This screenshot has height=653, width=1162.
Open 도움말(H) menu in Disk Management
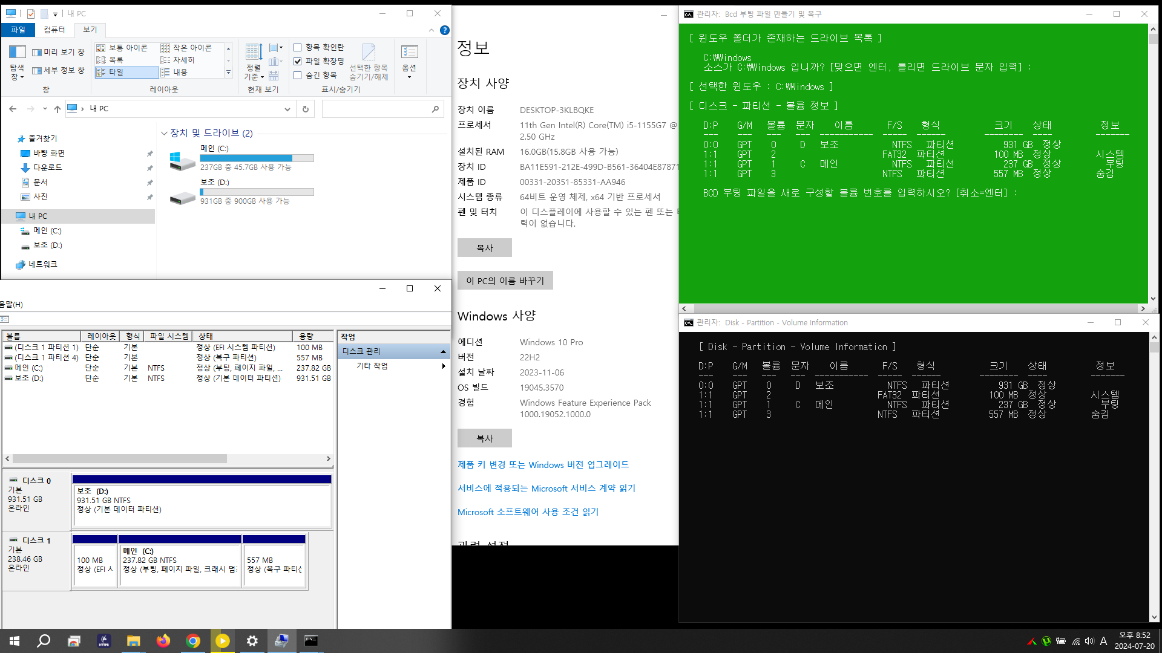coord(11,304)
